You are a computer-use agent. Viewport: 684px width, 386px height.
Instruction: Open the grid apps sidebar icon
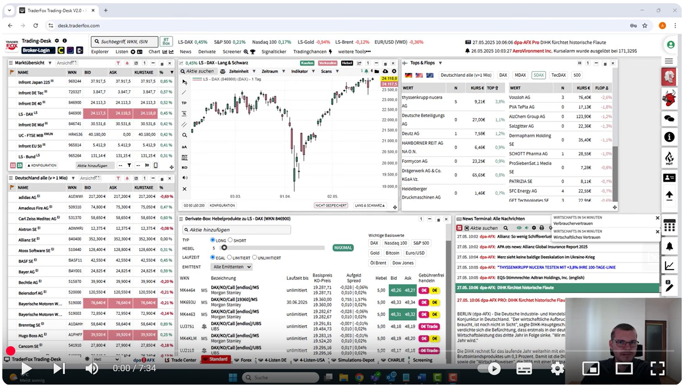(x=669, y=226)
